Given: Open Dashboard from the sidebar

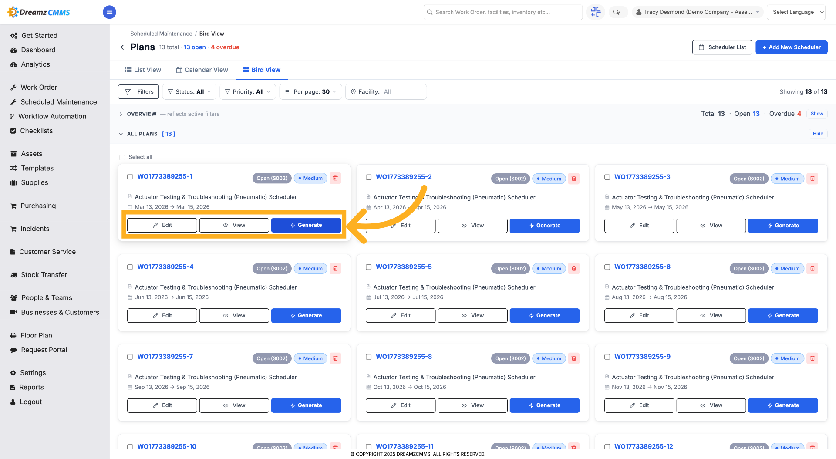Looking at the screenshot, I should [38, 50].
